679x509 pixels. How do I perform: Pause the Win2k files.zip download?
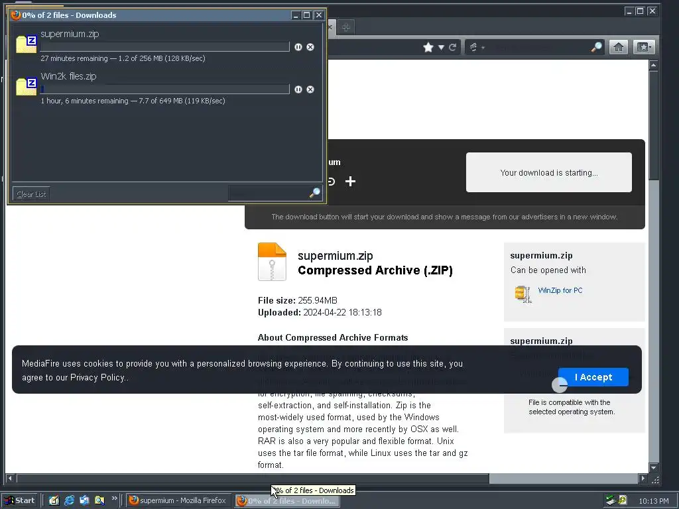[298, 89]
